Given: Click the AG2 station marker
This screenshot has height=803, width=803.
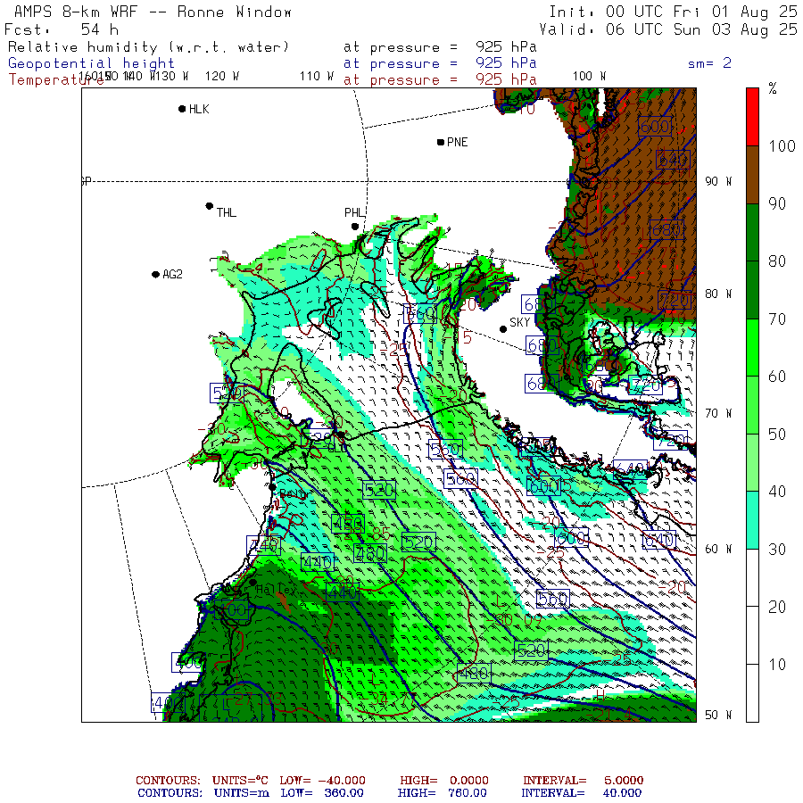Looking at the screenshot, I should 155,275.
